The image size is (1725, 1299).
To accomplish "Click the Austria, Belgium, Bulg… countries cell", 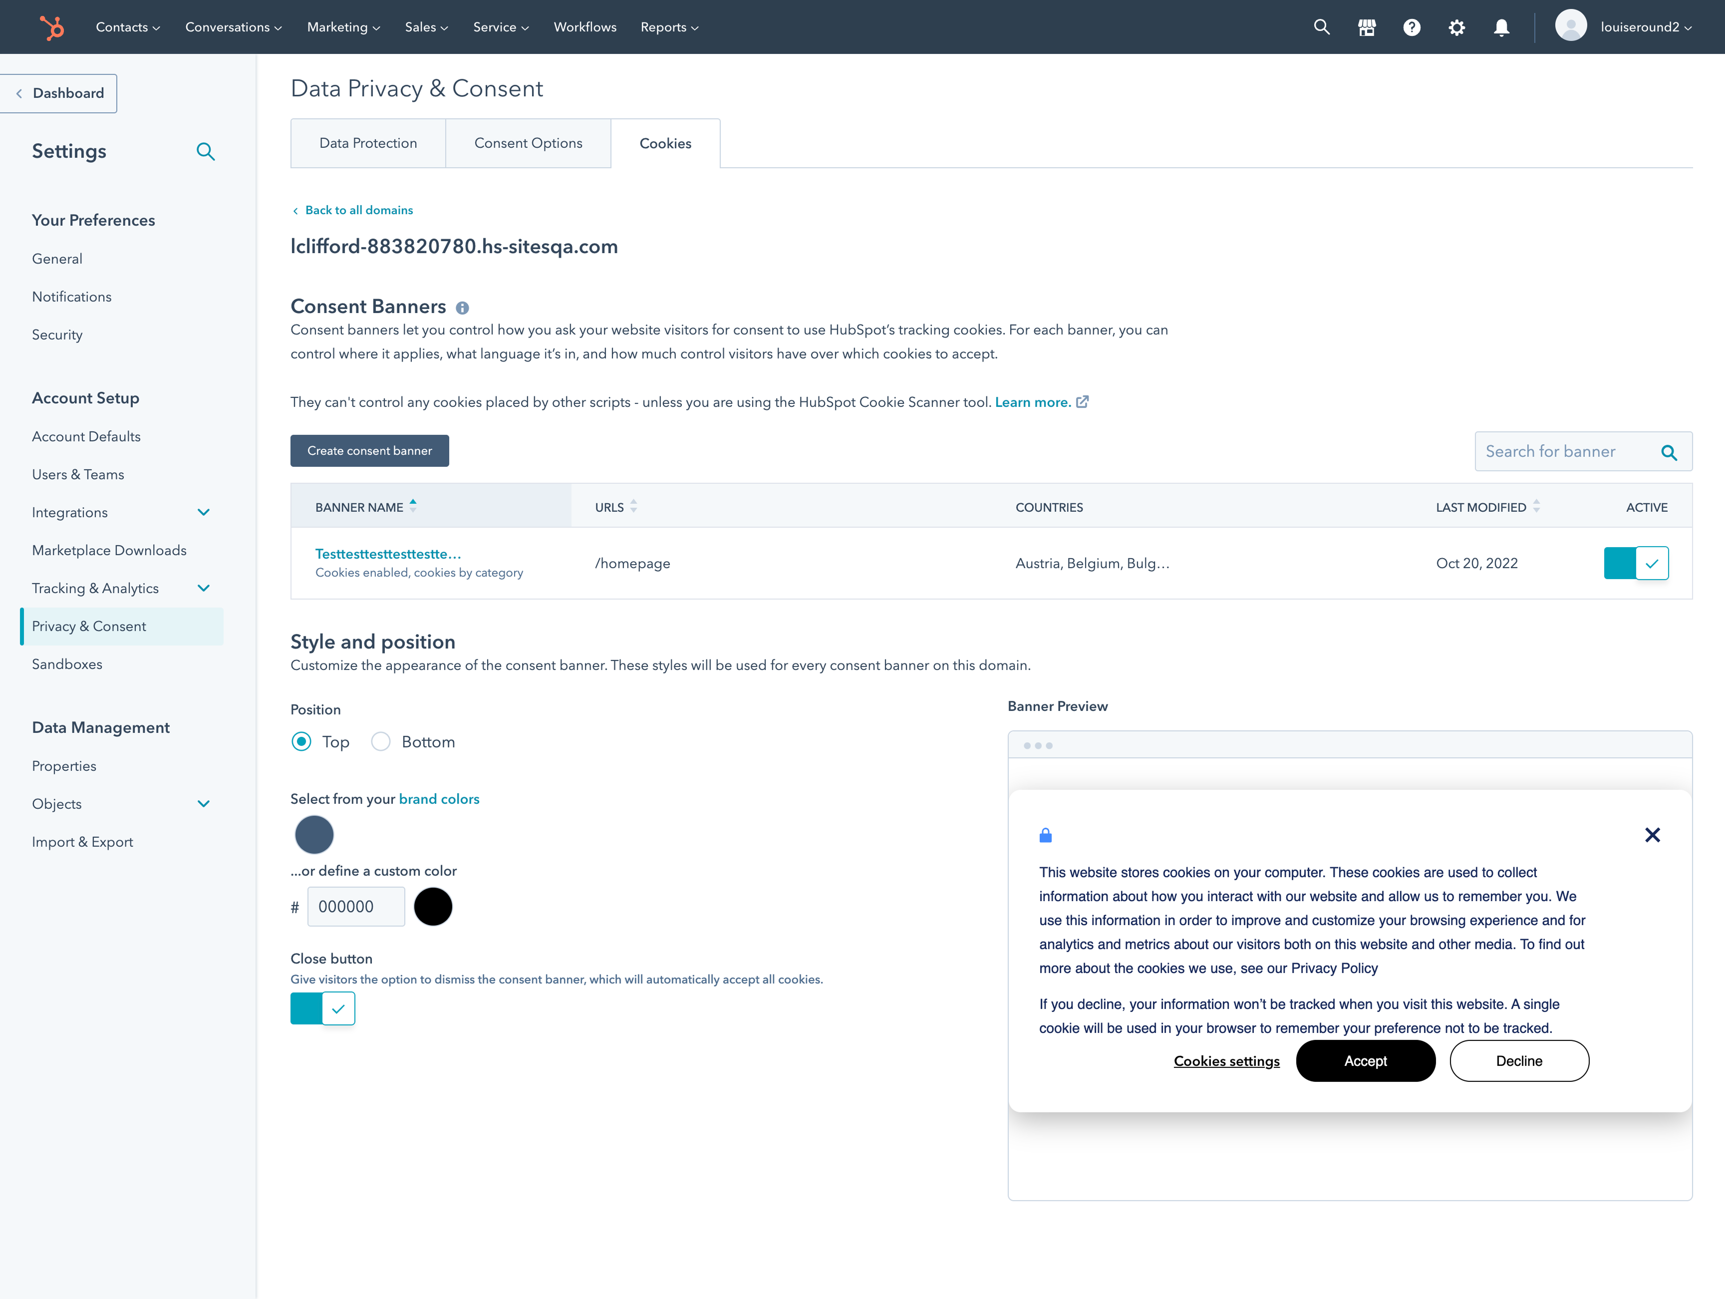I will tap(1093, 564).
